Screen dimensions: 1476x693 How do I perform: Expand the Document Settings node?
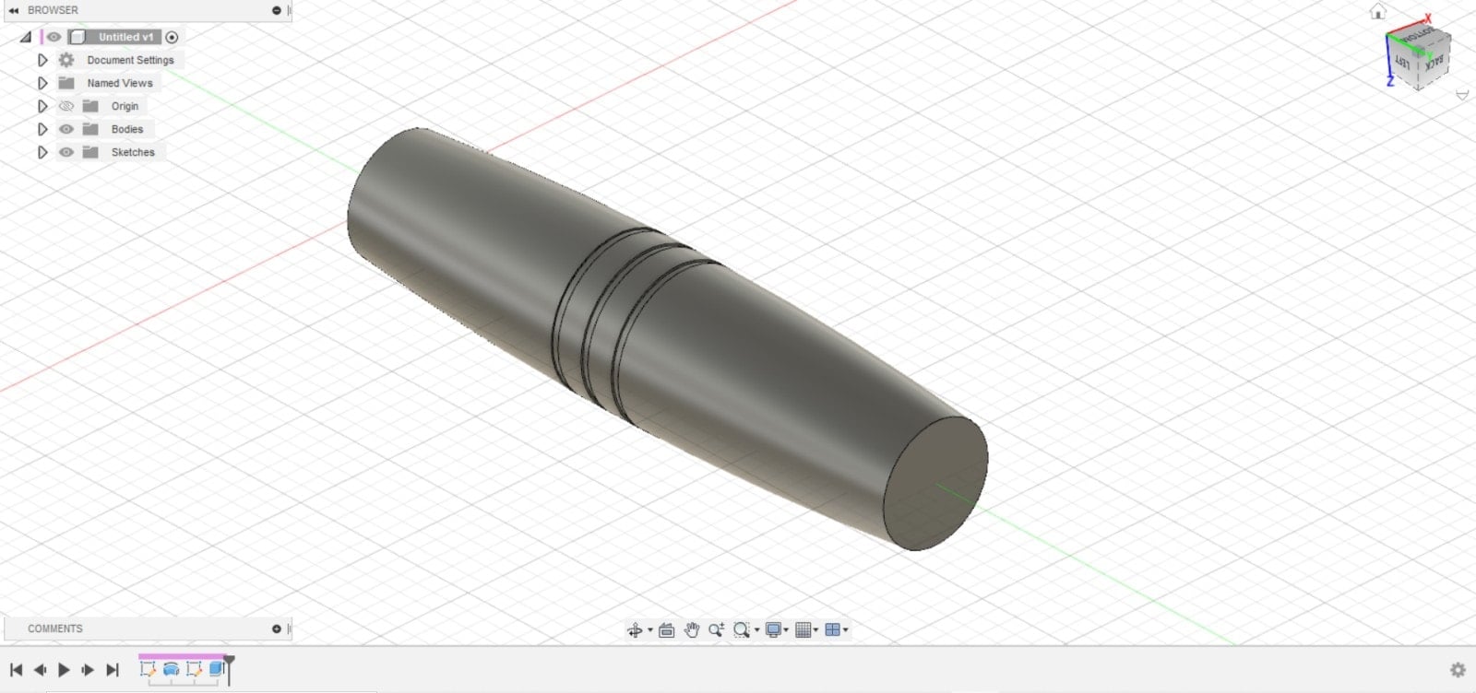click(x=42, y=60)
